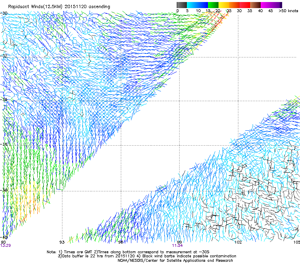Select the yellow 20–25 knots legend segment

(224, 5)
